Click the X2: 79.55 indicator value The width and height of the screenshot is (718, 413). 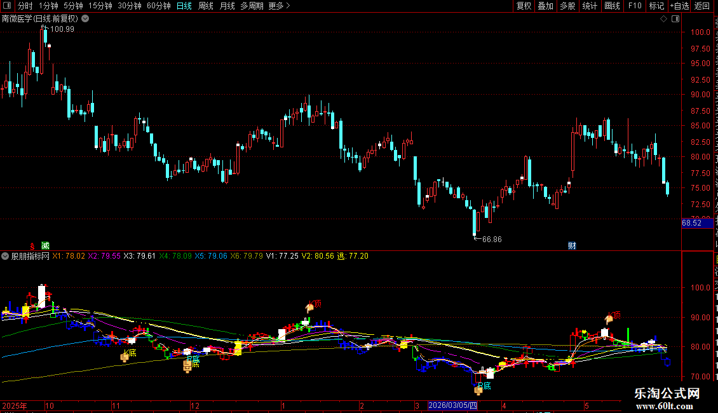tap(104, 256)
